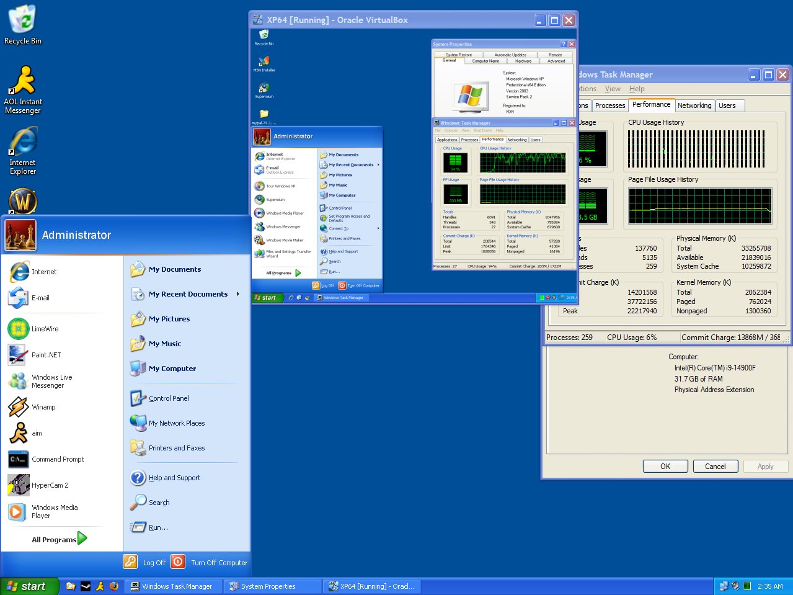Click the folder icon in Quick Launch

(71, 586)
